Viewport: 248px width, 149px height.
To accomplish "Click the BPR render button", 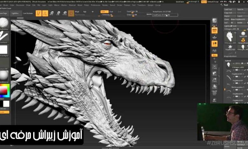I will coord(215,21).
